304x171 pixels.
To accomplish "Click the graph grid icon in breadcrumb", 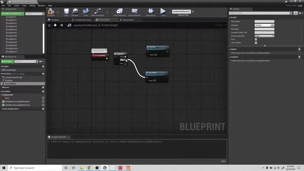I will click(69, 25).
